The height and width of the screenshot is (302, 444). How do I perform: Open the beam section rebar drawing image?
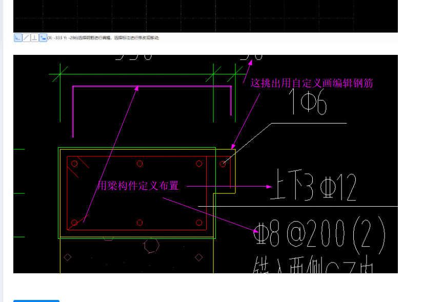coord(206,164)
